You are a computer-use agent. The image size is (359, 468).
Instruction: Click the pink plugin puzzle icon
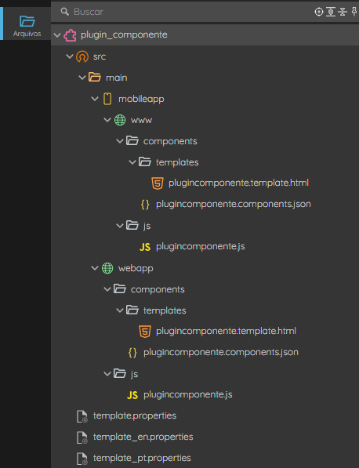70,35
